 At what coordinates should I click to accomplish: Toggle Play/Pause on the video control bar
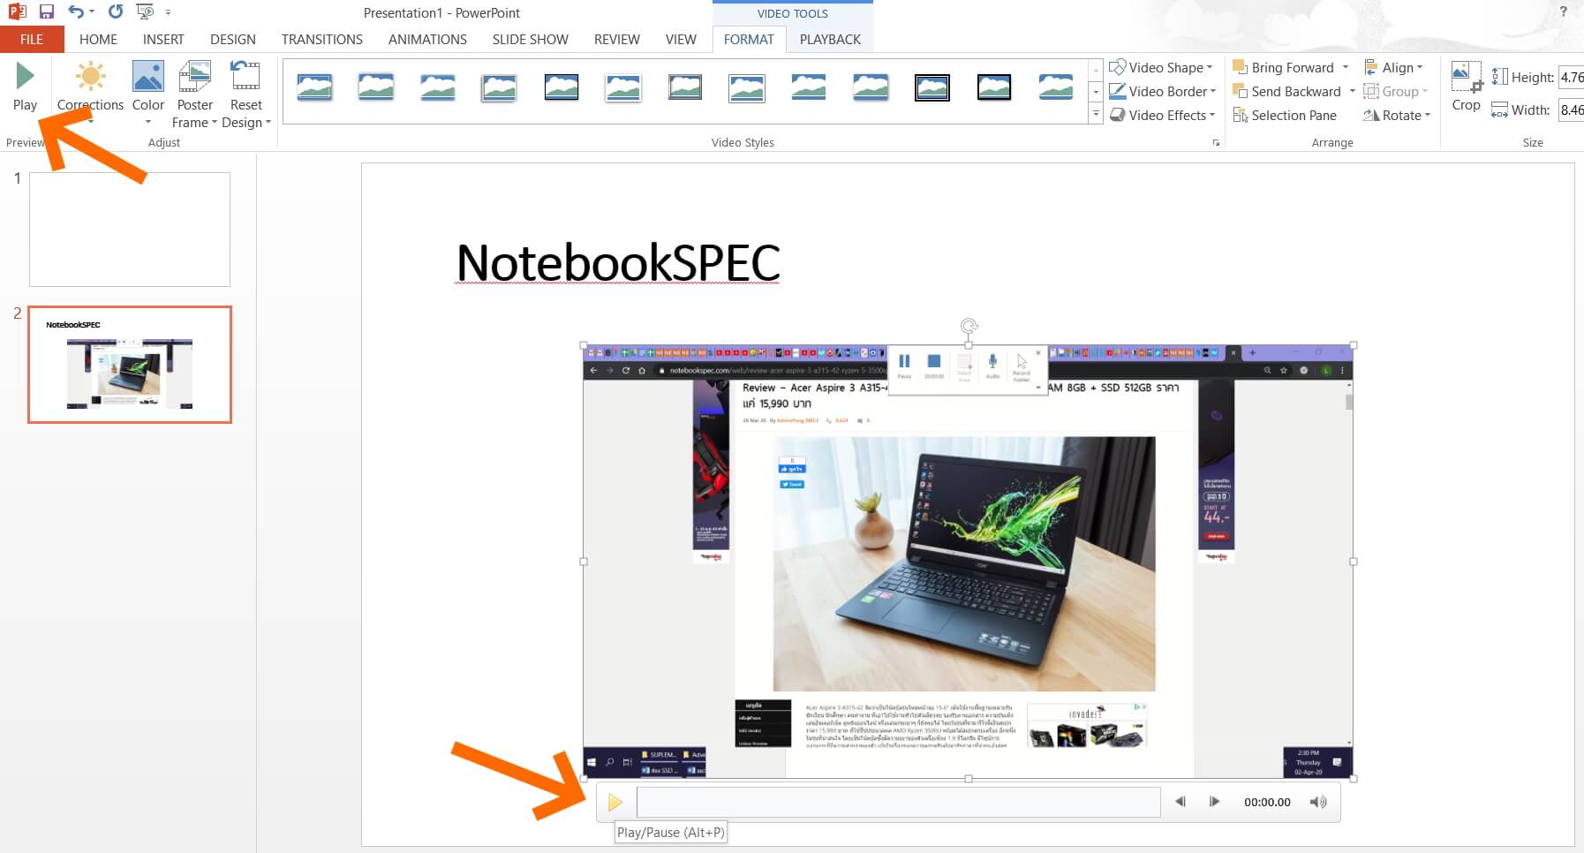615,802
